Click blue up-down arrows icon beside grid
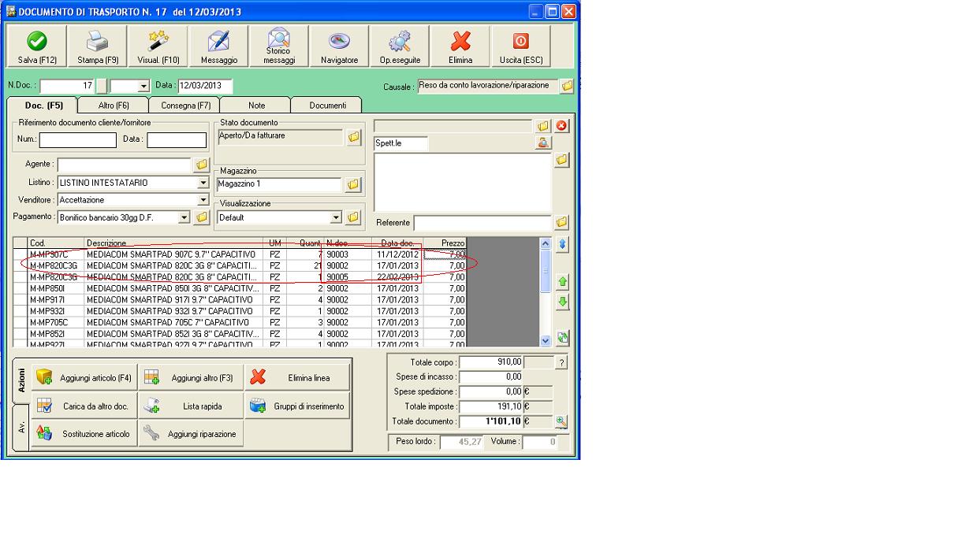The height and width of the screenshot is (545, 965). 562,245
